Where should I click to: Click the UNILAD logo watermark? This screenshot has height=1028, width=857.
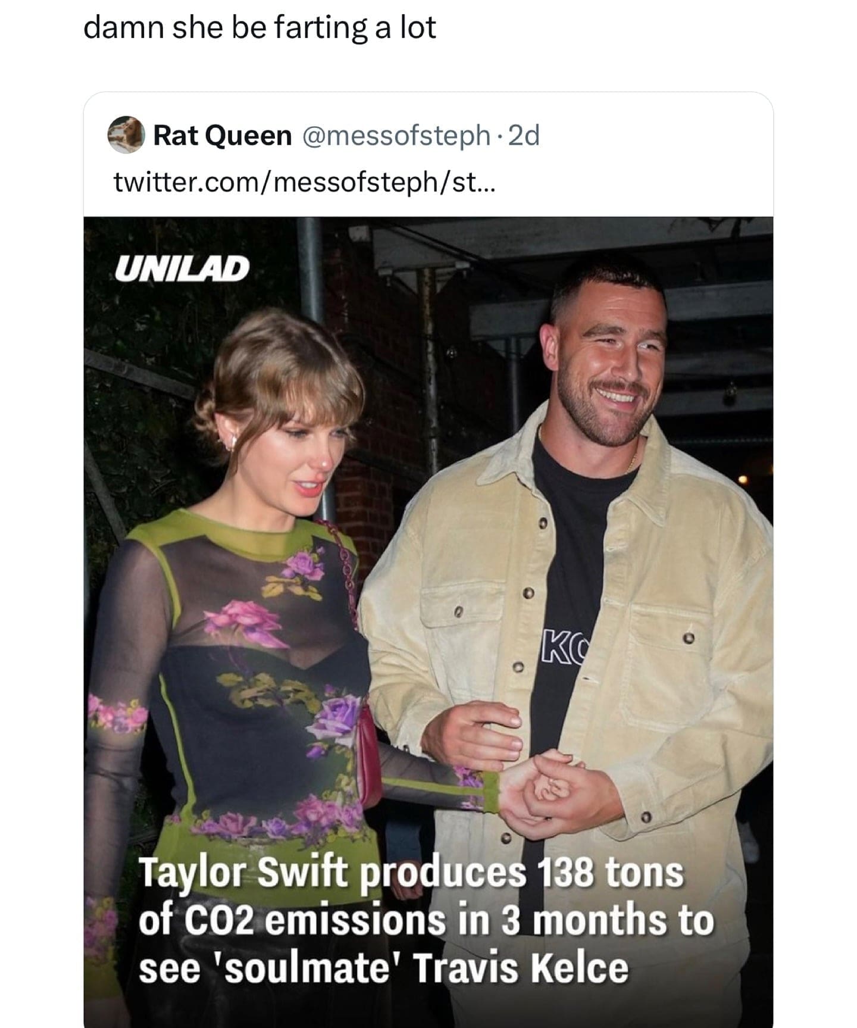(x=182, y=269)
